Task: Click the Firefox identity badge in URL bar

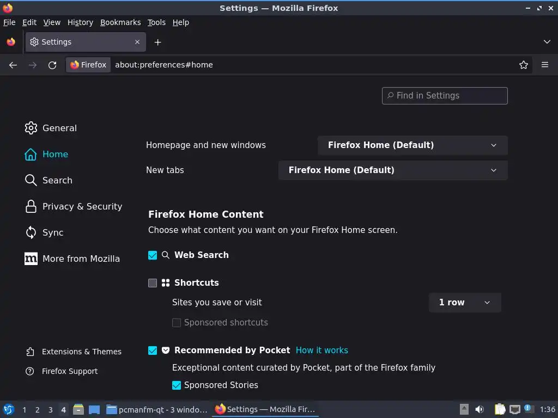Action: coord(88,65)
